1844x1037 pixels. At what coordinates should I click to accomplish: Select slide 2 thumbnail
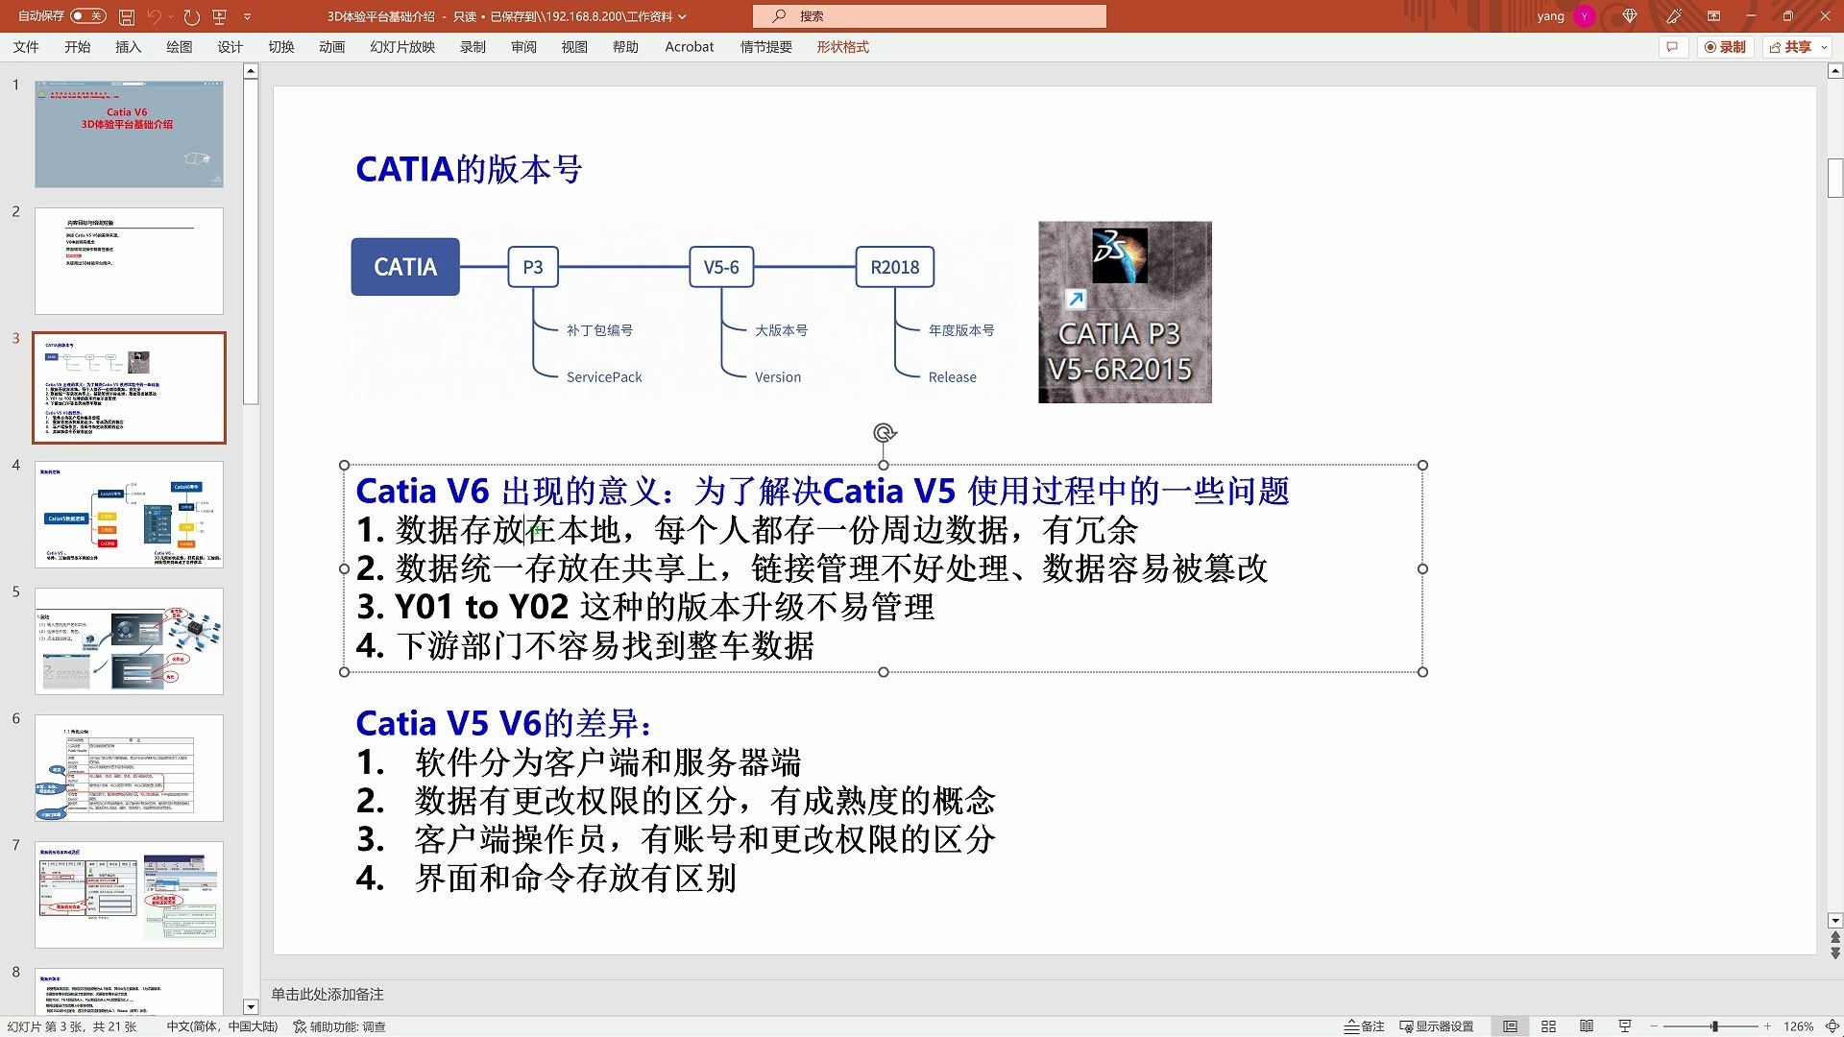129,260
